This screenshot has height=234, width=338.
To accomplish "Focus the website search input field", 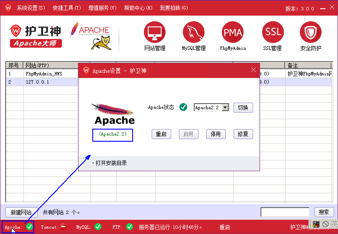I will pyautogui.click(x=285, y=212).
